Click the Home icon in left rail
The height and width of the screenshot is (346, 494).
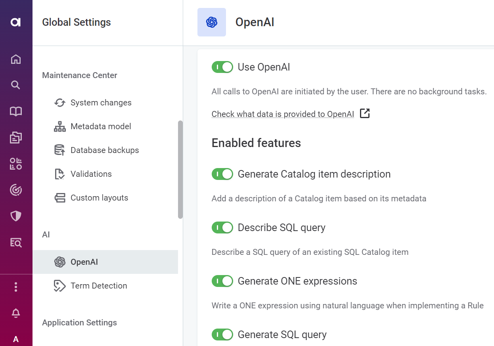[x=16, y=59]
